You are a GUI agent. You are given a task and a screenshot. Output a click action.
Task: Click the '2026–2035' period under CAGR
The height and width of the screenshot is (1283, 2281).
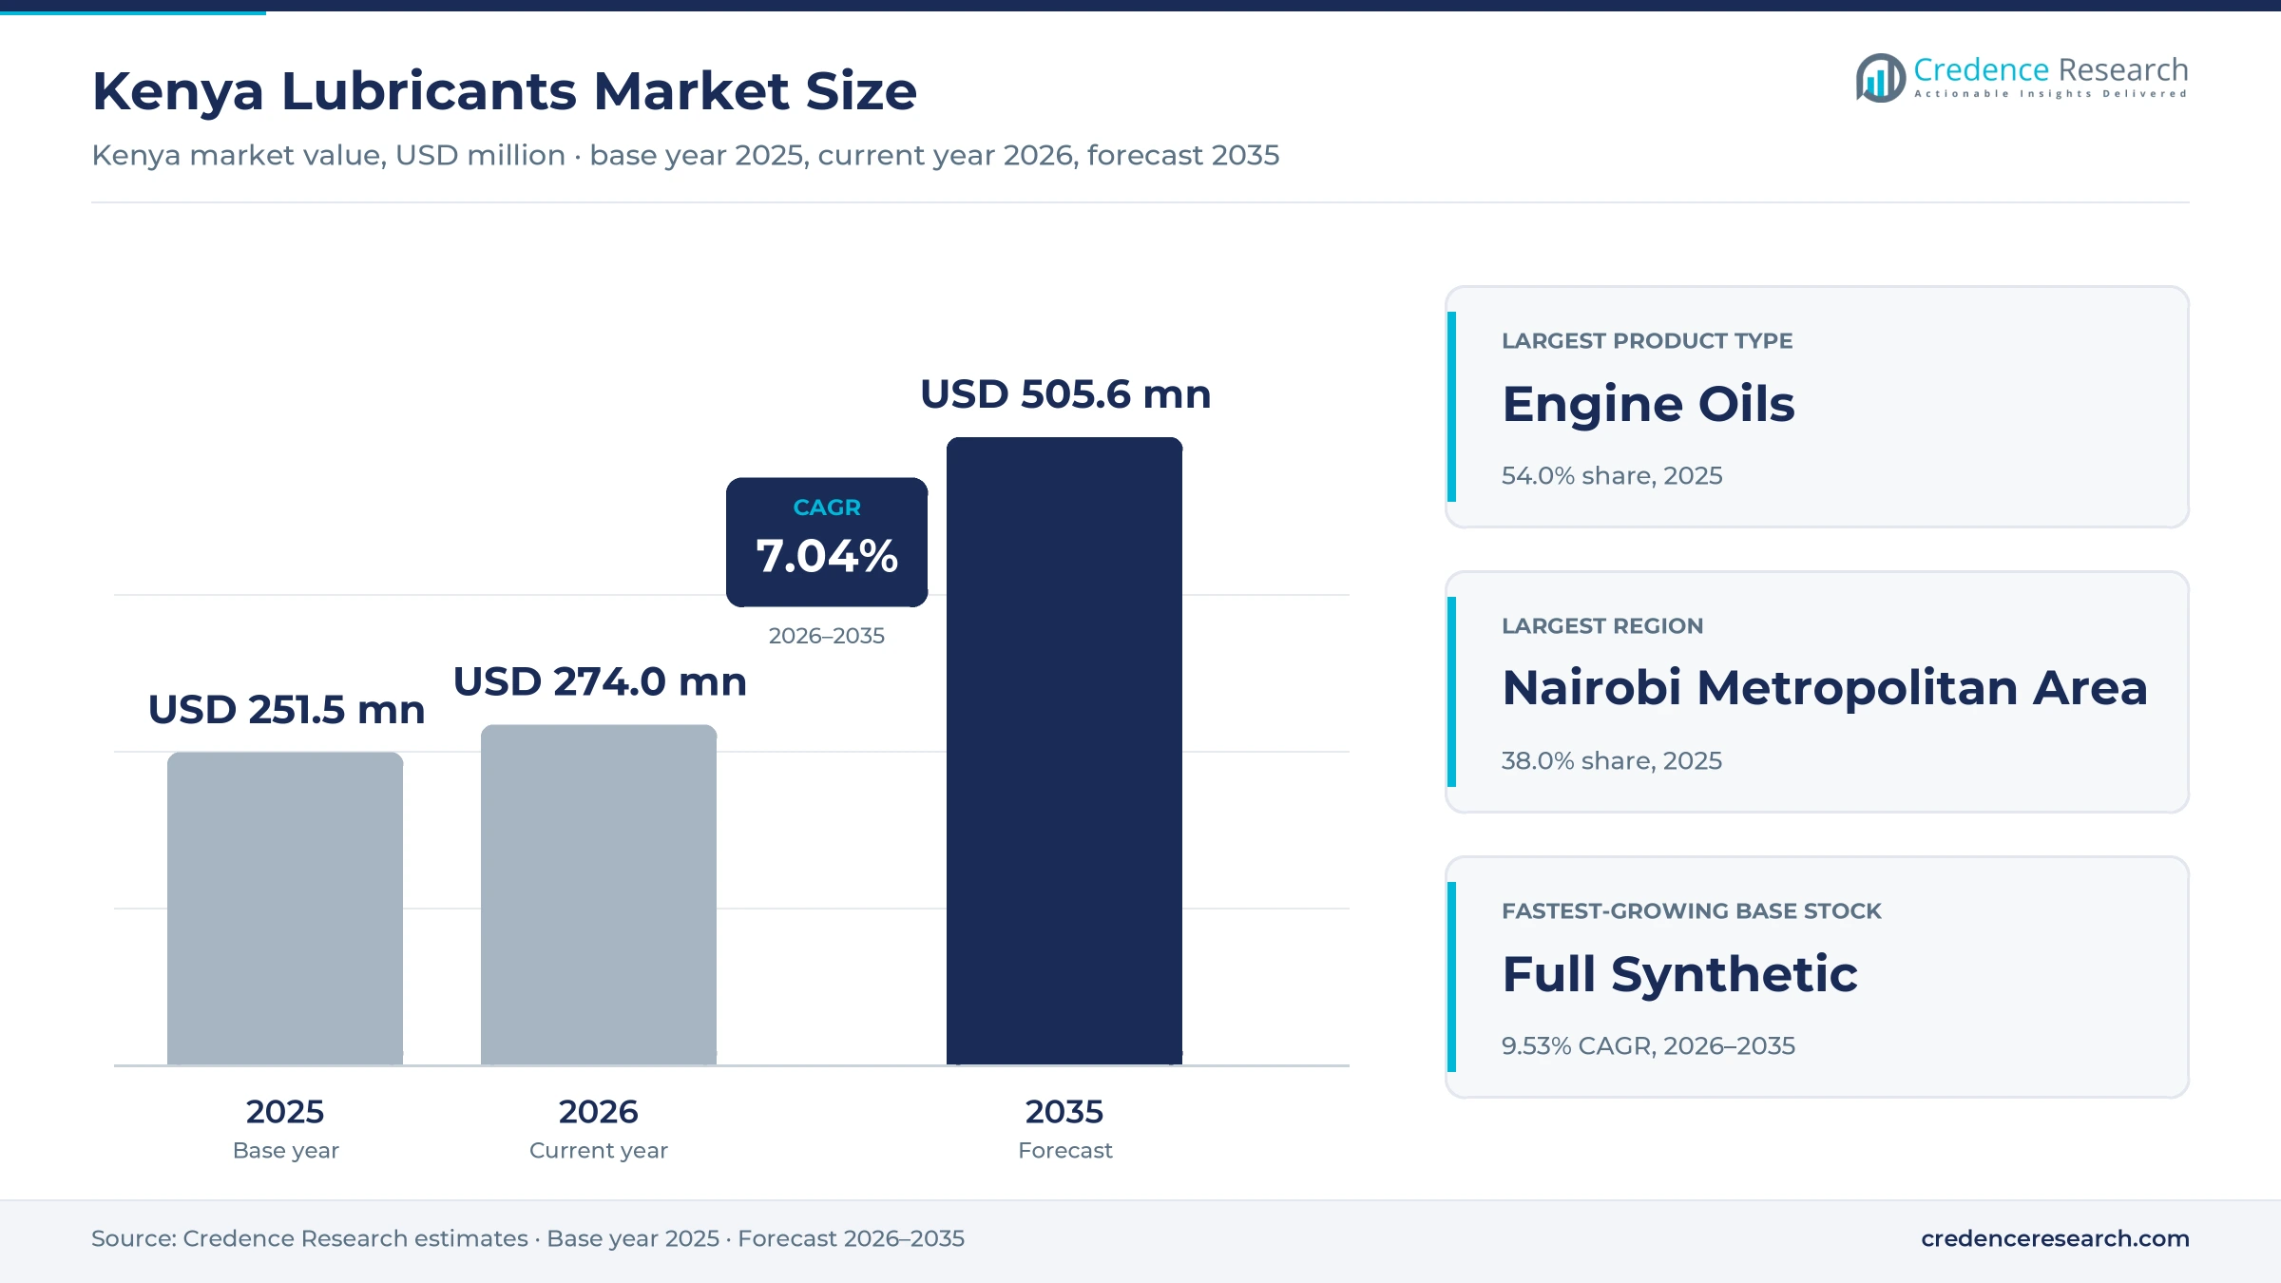pos(827,636)
